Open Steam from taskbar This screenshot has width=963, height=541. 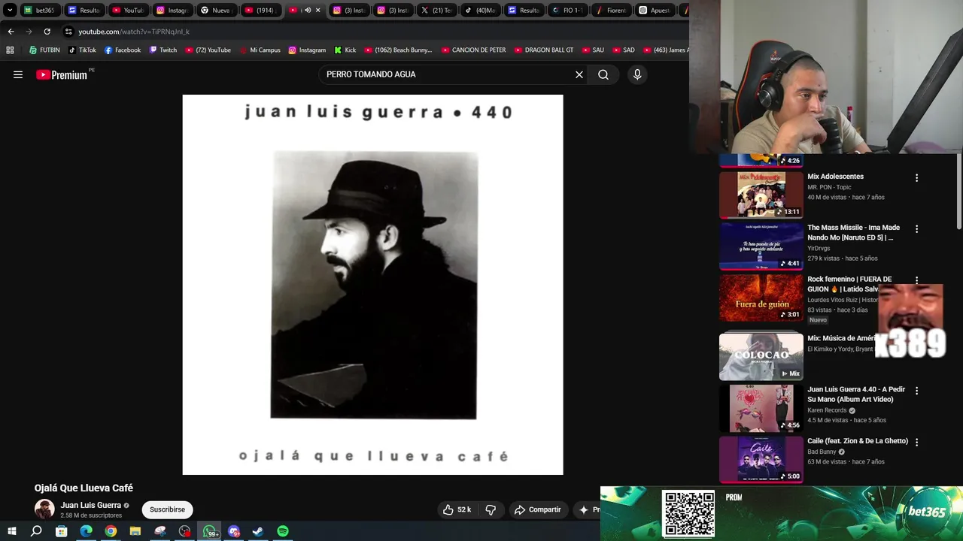[258, 531]
